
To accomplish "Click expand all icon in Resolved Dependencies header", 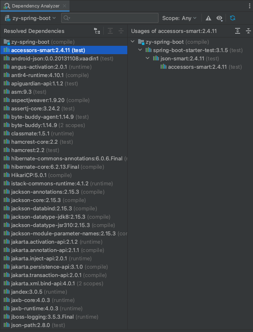I will [110, 31].
